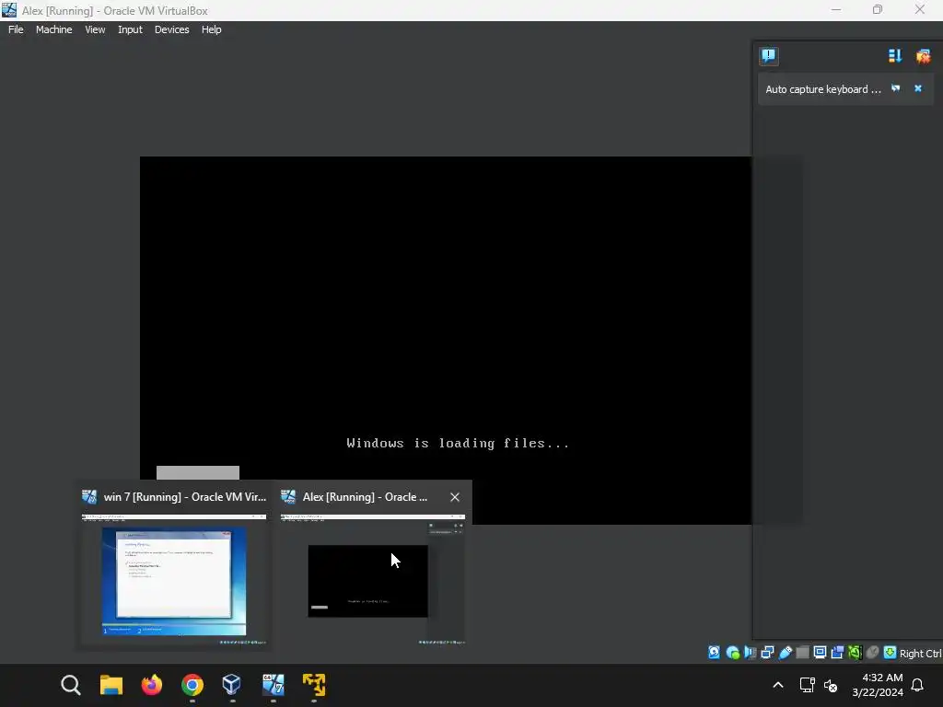Viewport: 943px width, 707px height.
Task: Close the Auto capture keyboard notification
Action: click(x=918, y=88)
